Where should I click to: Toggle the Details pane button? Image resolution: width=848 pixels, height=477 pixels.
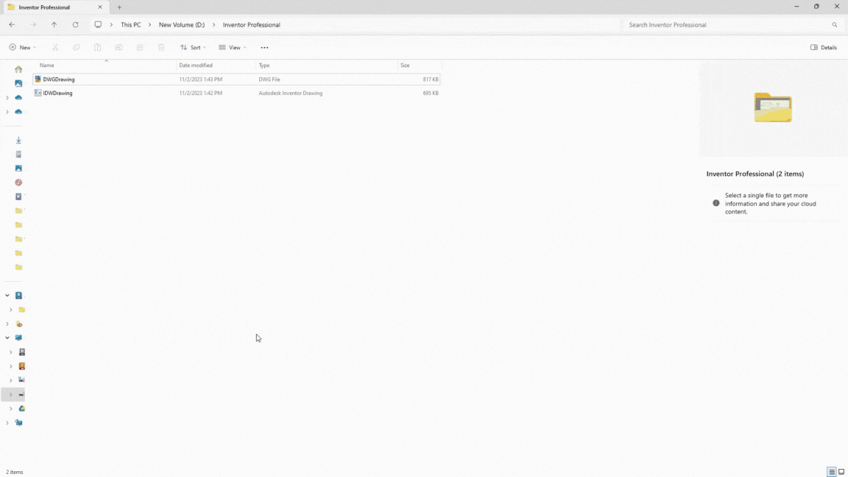coord(824,48)
